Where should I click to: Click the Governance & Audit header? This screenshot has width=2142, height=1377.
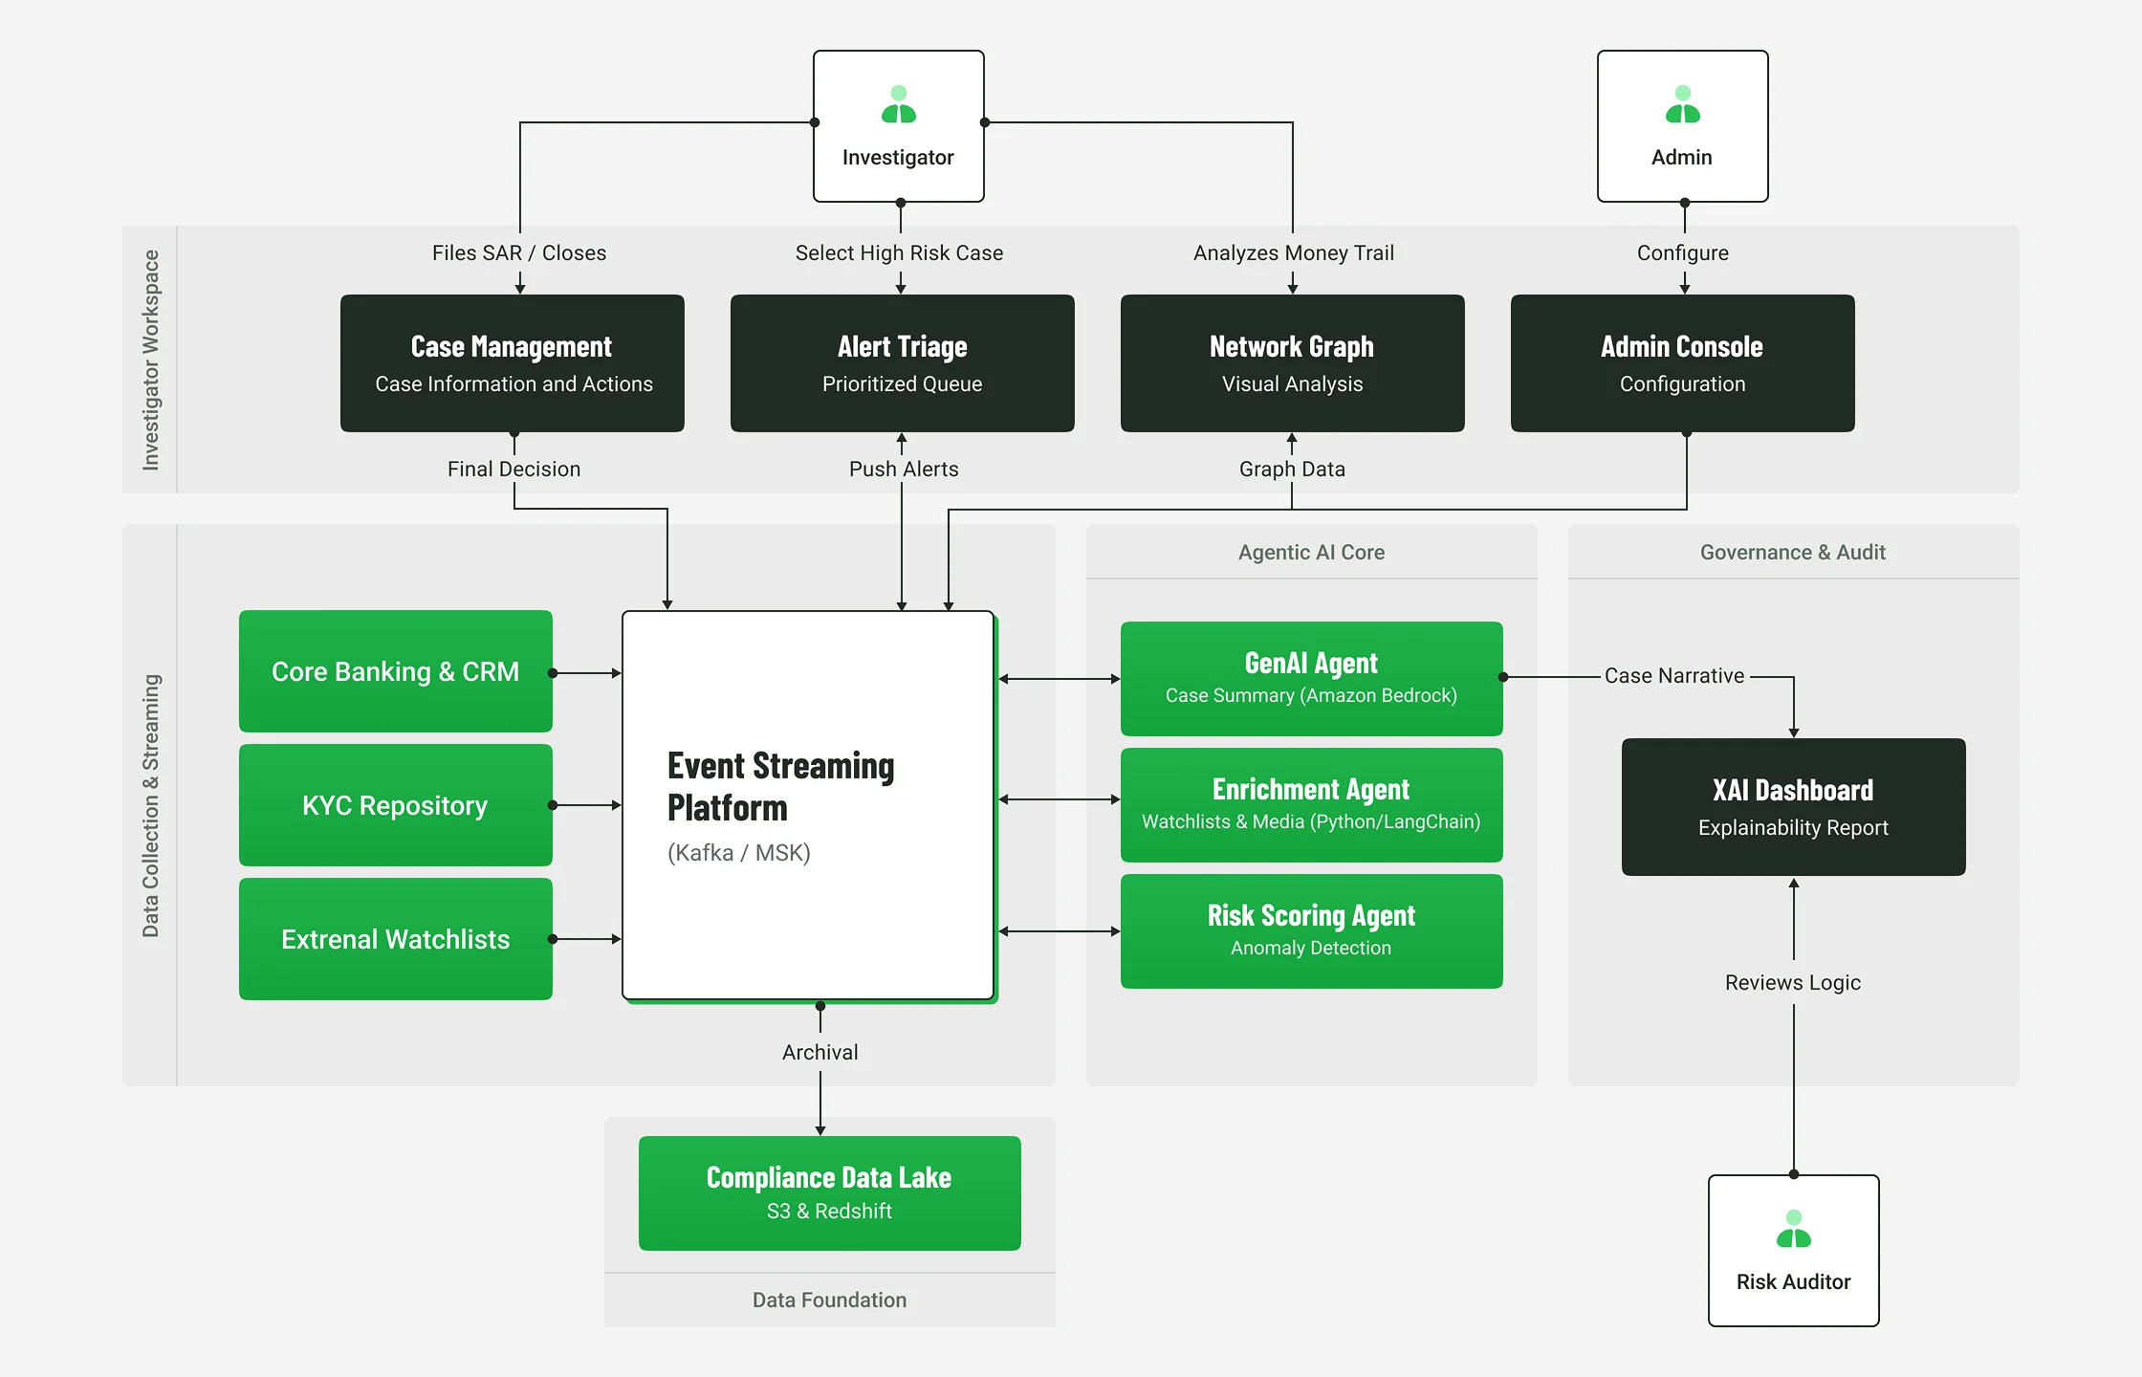pos(1793,552)
